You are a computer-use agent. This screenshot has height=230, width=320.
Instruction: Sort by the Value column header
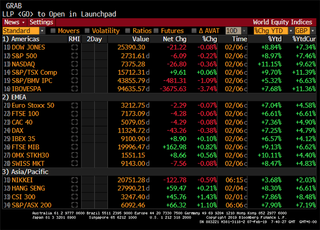[141, 39]
